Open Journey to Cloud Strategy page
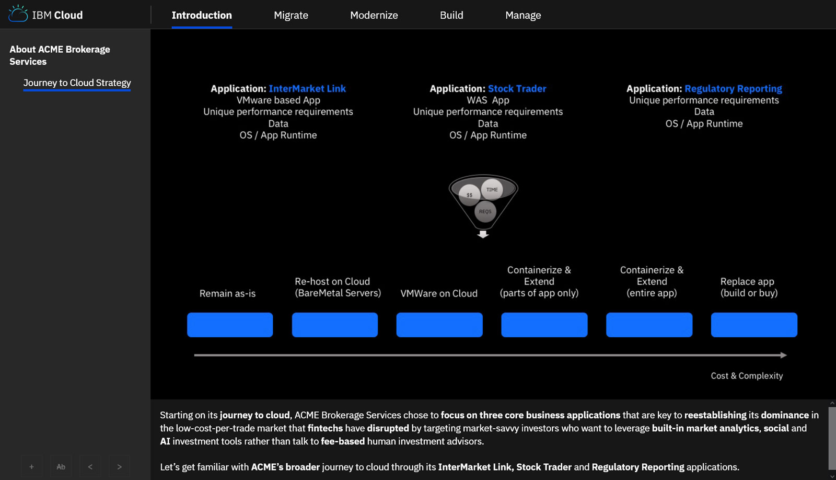Image resolution: width=836 pixels, height=480 pixels. coord(77,83)
